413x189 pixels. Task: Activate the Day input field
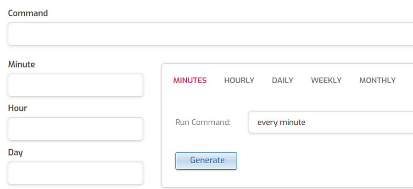pyautogui.click(x=75, y=173)
